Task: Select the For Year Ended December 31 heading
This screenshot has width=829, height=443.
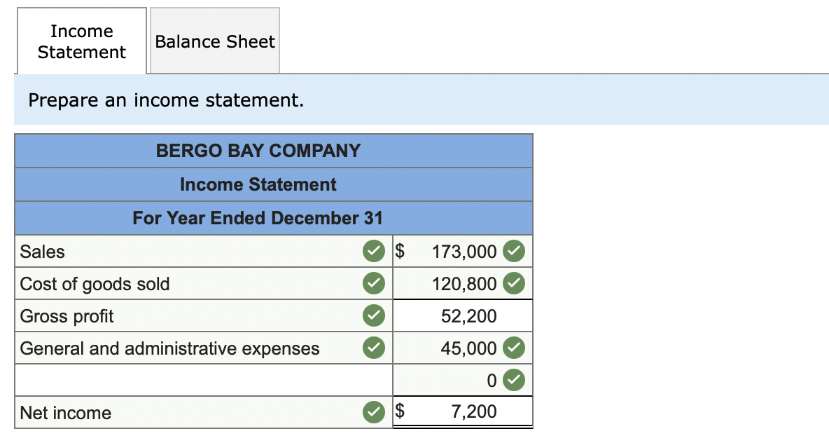Action: pos(273,218)
